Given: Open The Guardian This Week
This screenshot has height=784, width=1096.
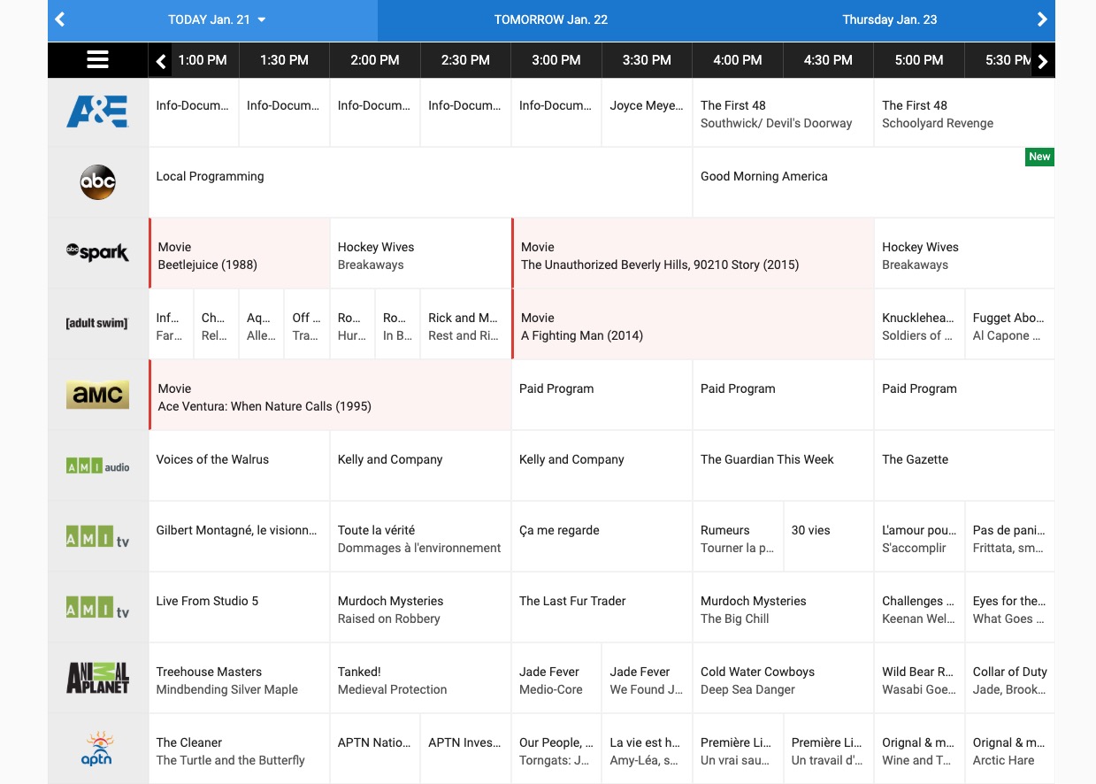Looking at the screenshot, I should click(x=783, y=465).
